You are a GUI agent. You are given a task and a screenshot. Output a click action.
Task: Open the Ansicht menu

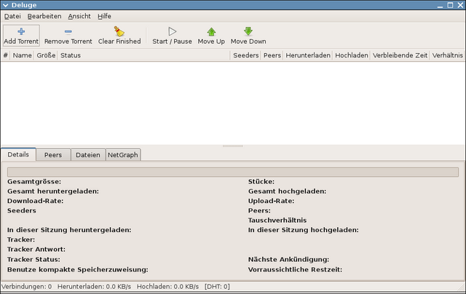tap(79, 16)
